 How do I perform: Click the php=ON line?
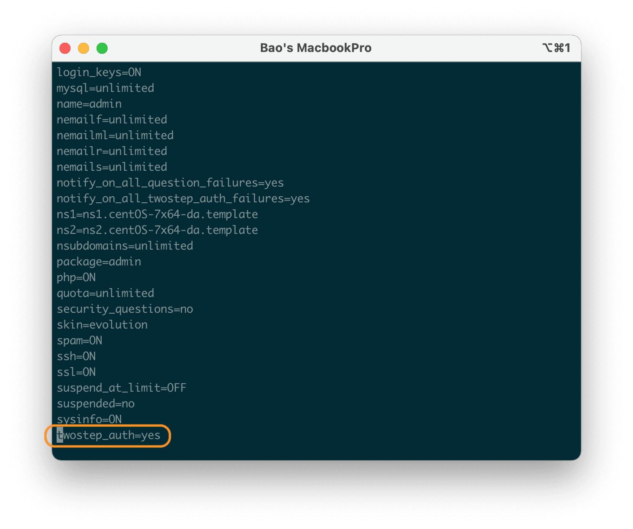(x=76, y=277)
